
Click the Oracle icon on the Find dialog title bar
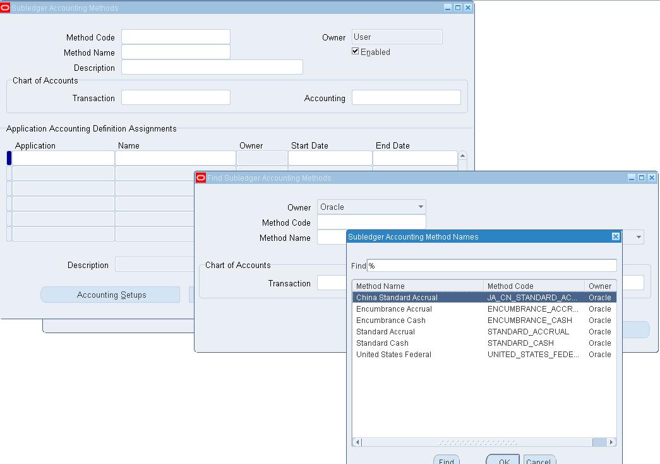click(x=201, y=178)
